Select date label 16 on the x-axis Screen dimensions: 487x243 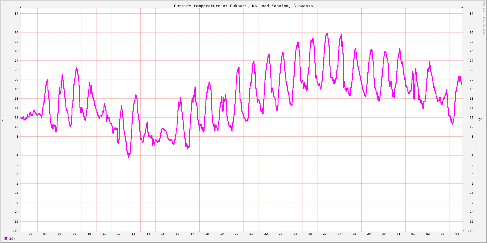(177, 234)
